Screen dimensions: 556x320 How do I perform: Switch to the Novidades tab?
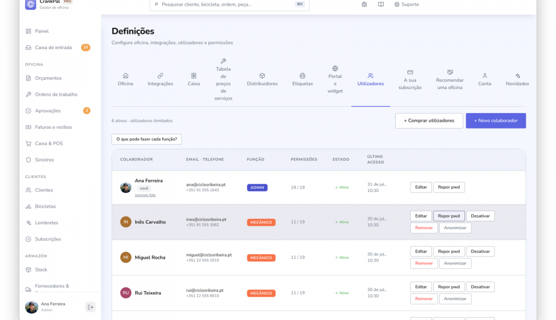click(x=517, y=80)
